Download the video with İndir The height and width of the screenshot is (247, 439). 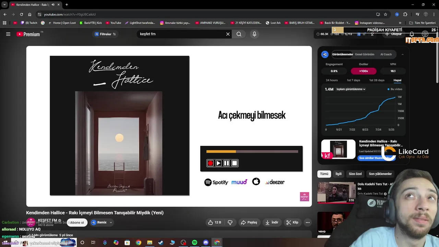pos(272,222)
